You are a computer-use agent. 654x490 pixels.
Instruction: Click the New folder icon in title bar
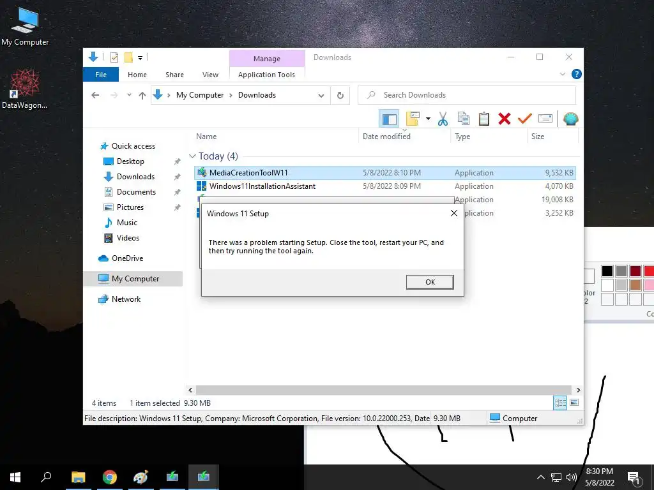click(x=128, y=57)
